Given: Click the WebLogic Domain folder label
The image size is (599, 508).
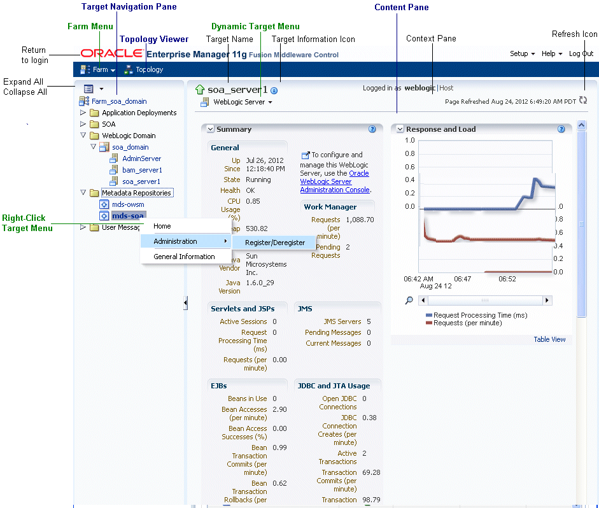Looking at the screenshot, I should pos(129,136).
